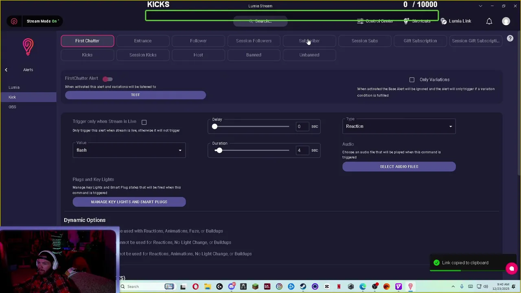Click the Duration slider handle
This screenshot has width=521, height=293.
click(x=219, y=151)
